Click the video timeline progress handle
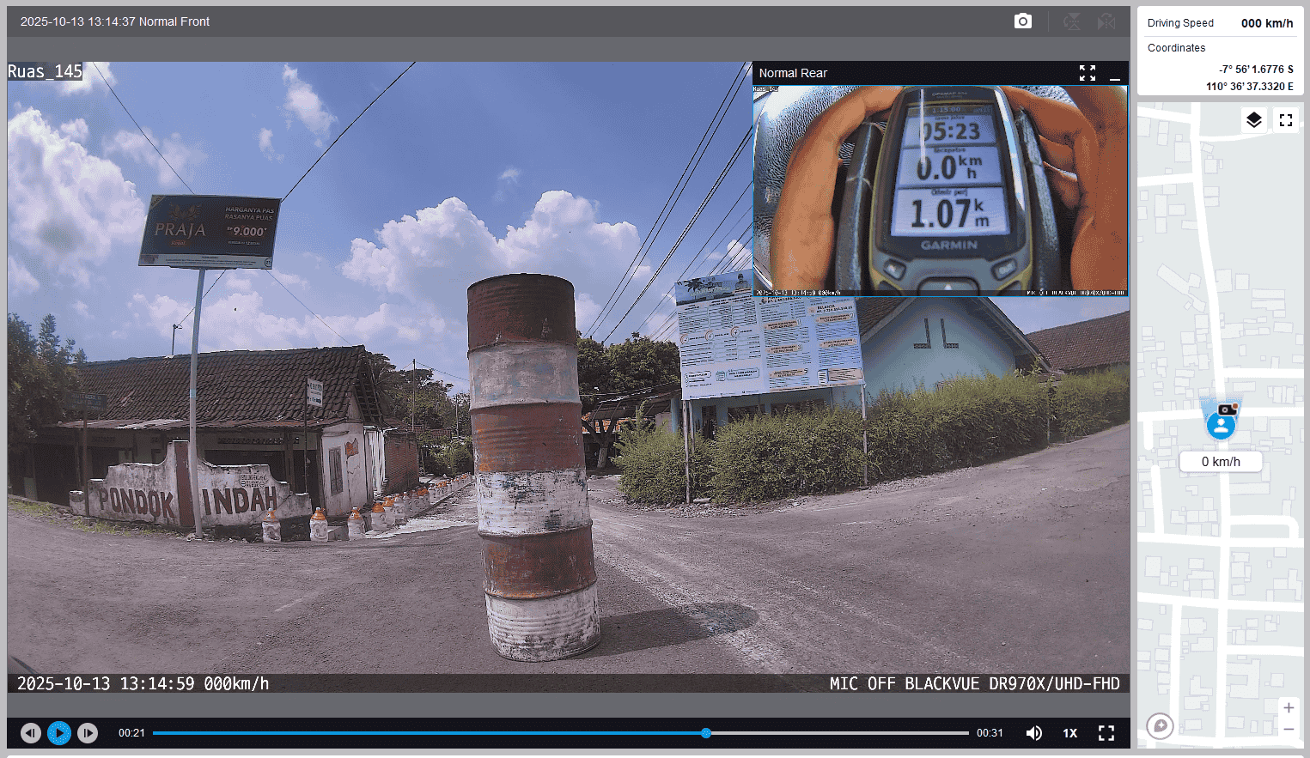1310x758 pixels. point(706,733)
